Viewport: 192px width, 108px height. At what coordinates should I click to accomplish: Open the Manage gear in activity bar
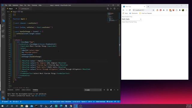pyautogui.click(x=3, y=97)
